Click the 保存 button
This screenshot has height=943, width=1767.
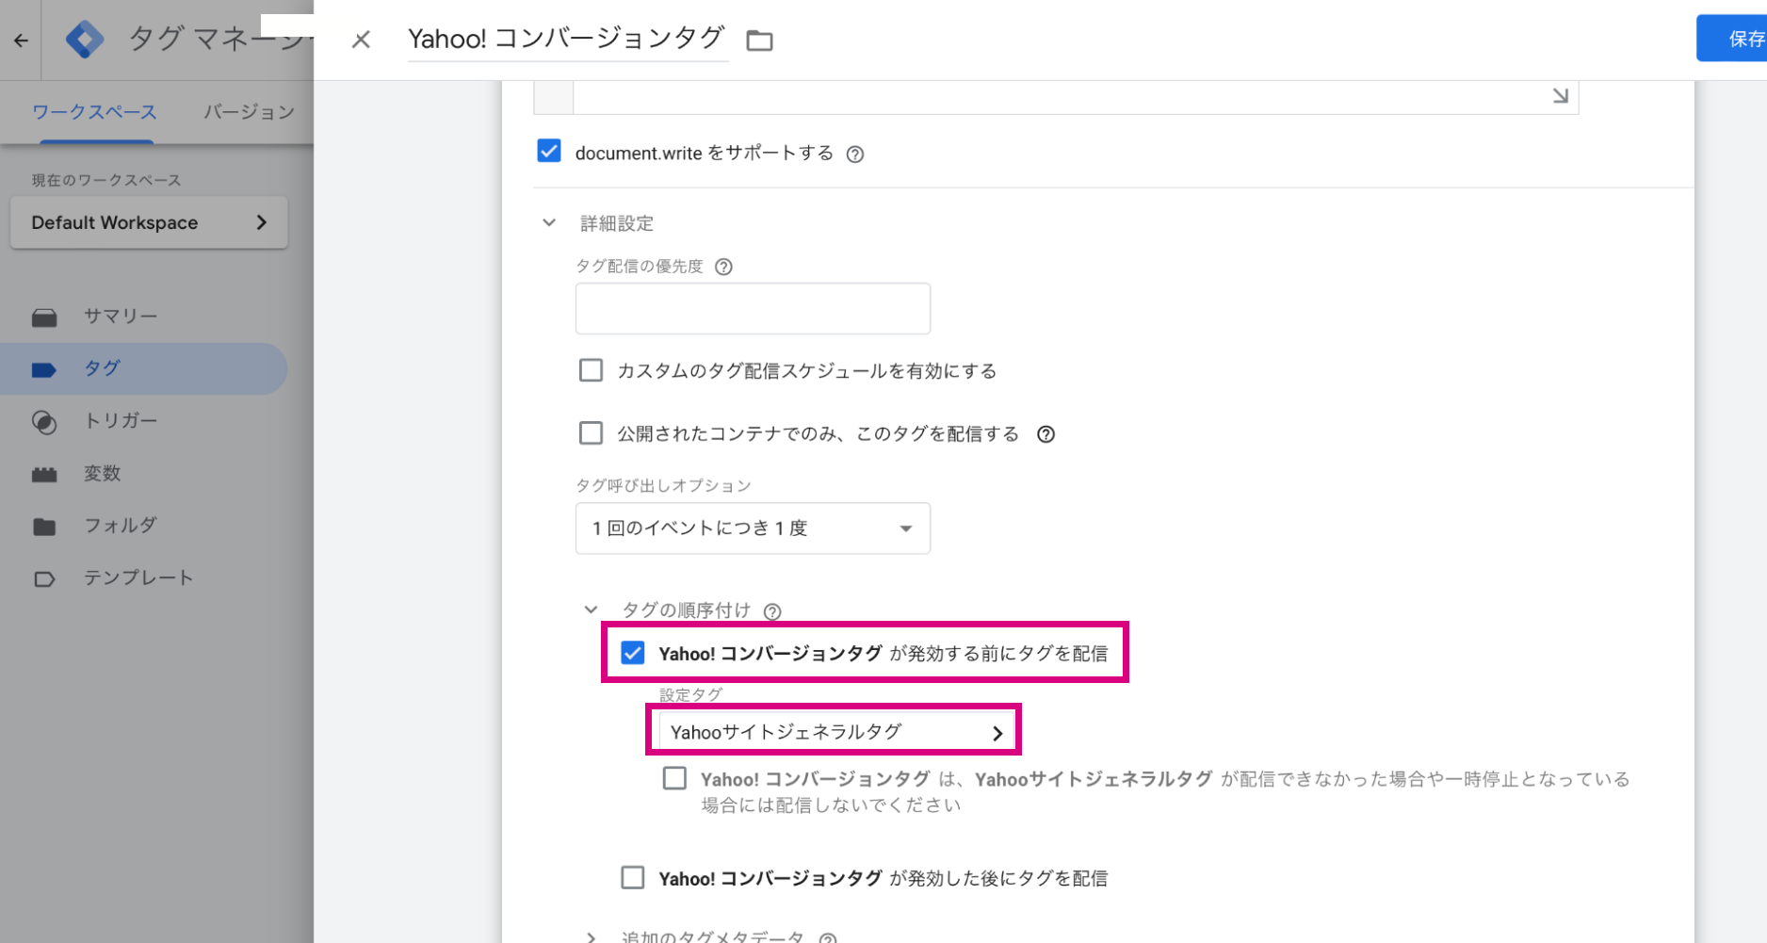tap(1734, 39)
